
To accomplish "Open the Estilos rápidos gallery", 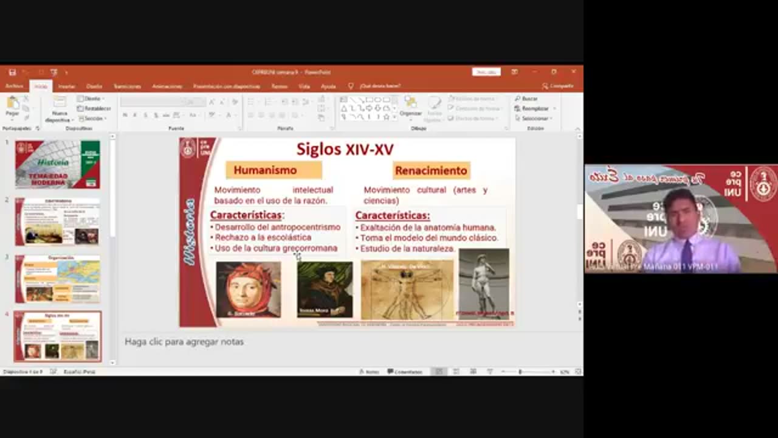I will point(434,108).
